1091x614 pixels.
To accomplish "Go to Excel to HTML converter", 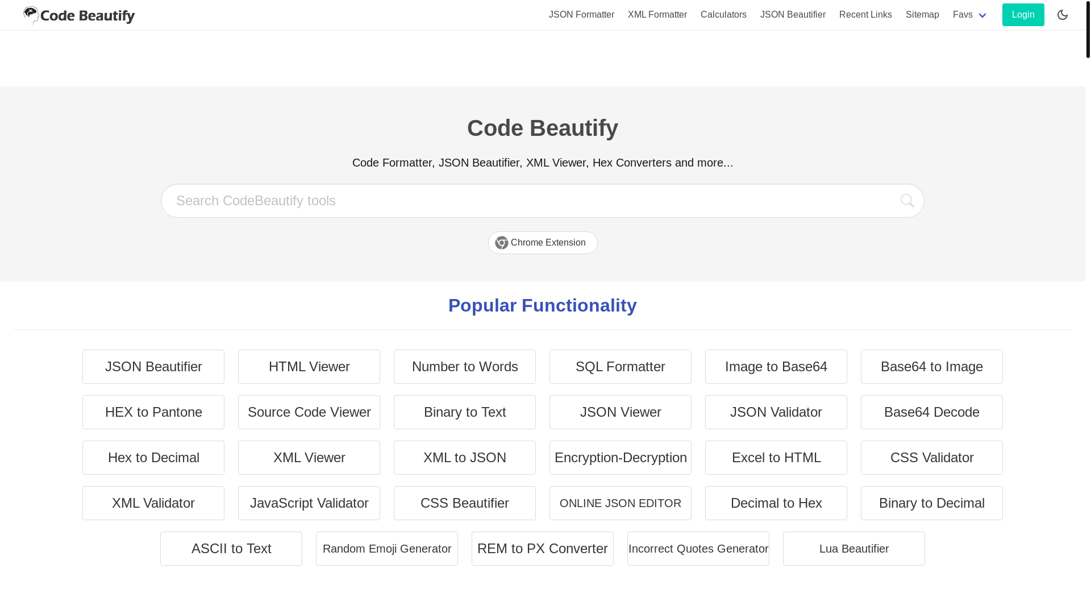I will (776, 458).
